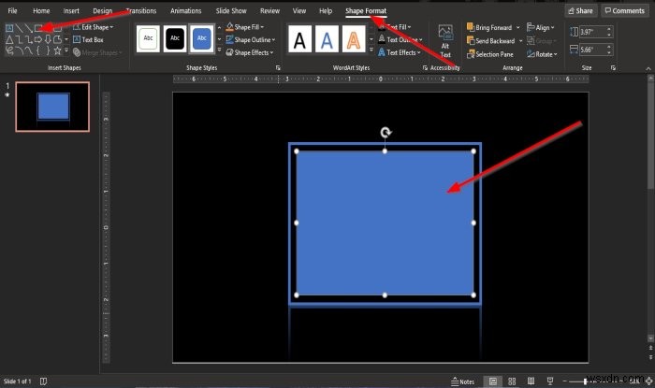Expand the WordArt Styles gallery More button
This screenshot has height=388, width=655.
tap(371, 50)
